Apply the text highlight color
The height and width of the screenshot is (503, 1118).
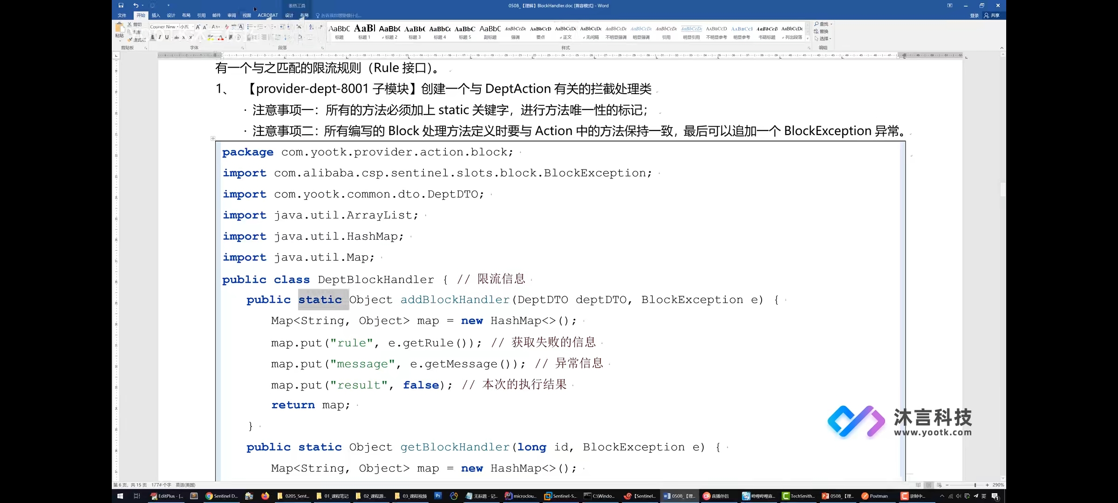point(211,37)
